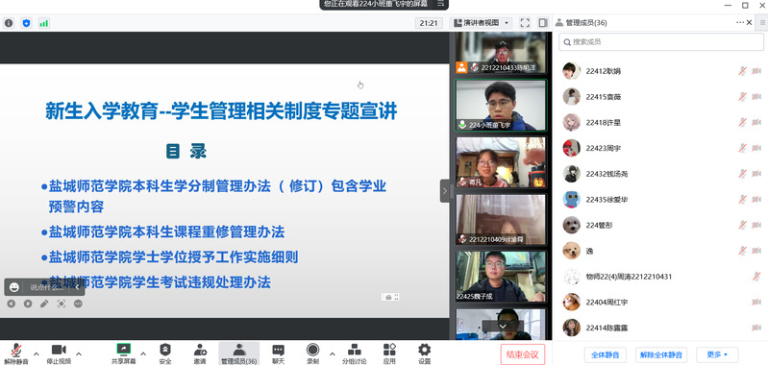Collapse the video thumbnail strip arrow
Screen dimensions: 768x365
445,191
